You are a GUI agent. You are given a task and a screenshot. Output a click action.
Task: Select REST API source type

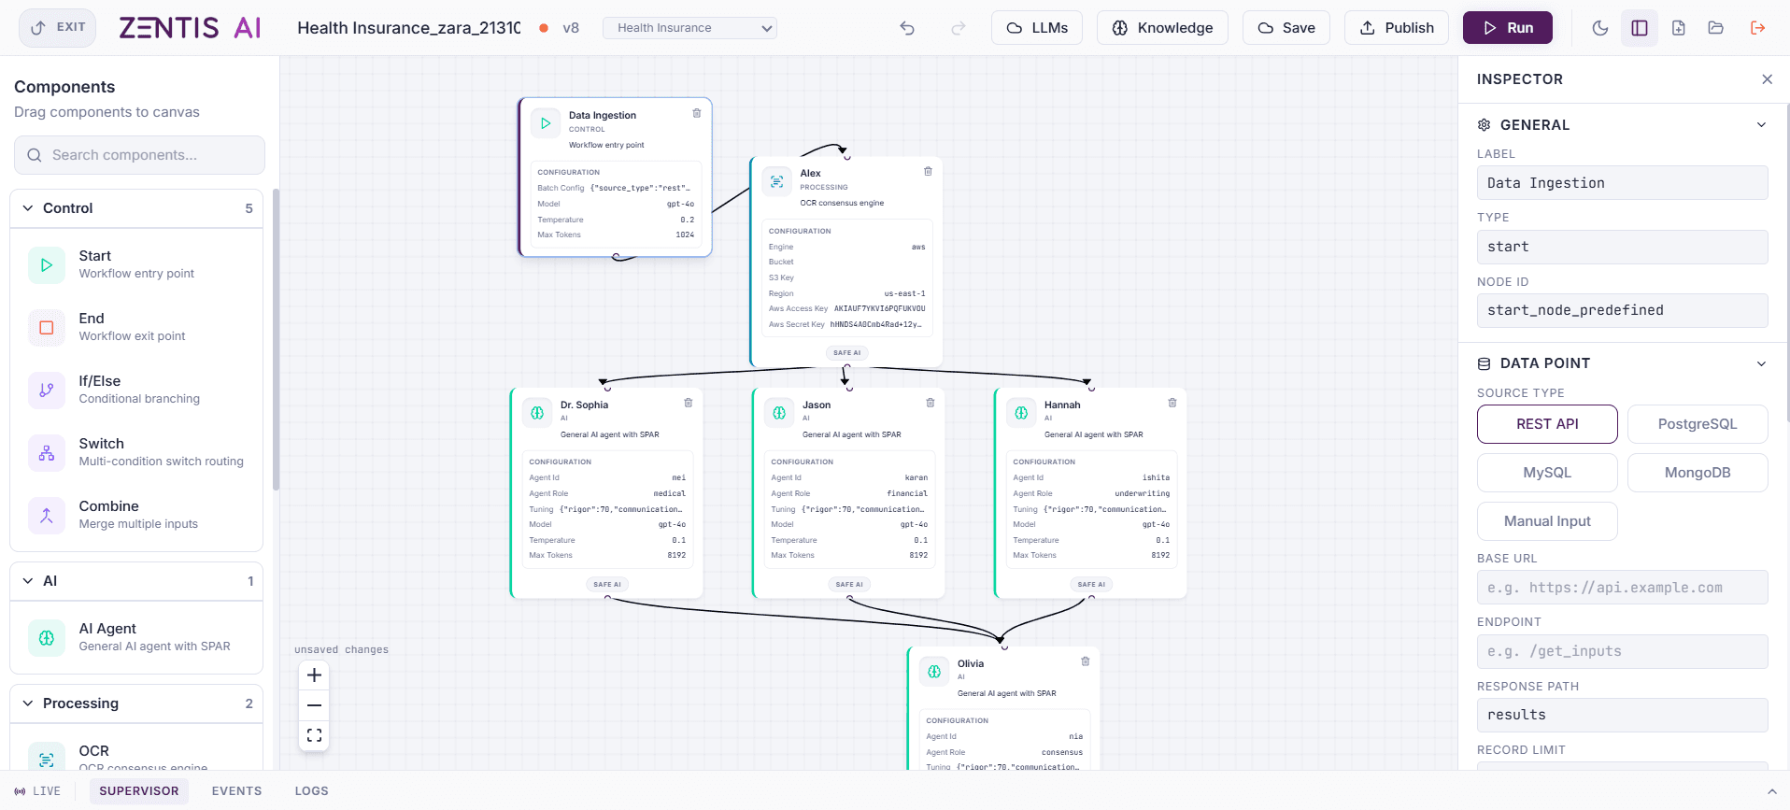click(x=1547, y=424)
